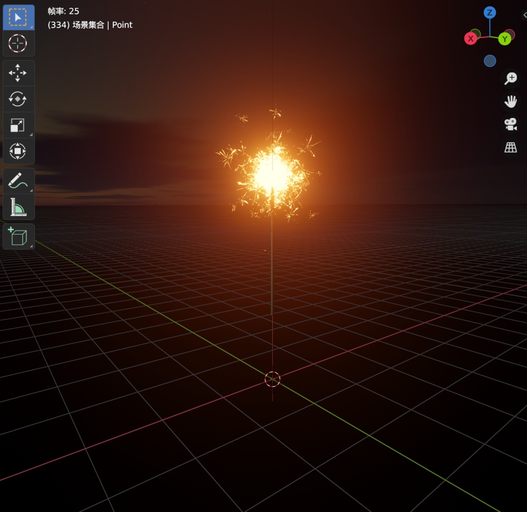The image size is (527, 512).
Task: Click the negative Y axis gizmo circle
Action: tap(475, 33)
